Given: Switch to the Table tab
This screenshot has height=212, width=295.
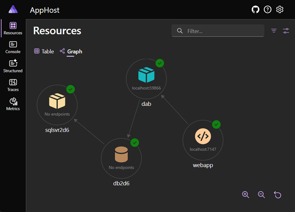Looking at the screenshot, I should 44,51.
